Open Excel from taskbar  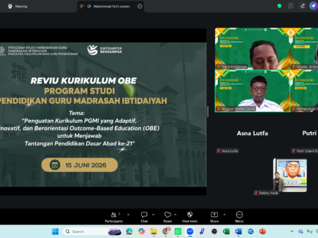226,232
